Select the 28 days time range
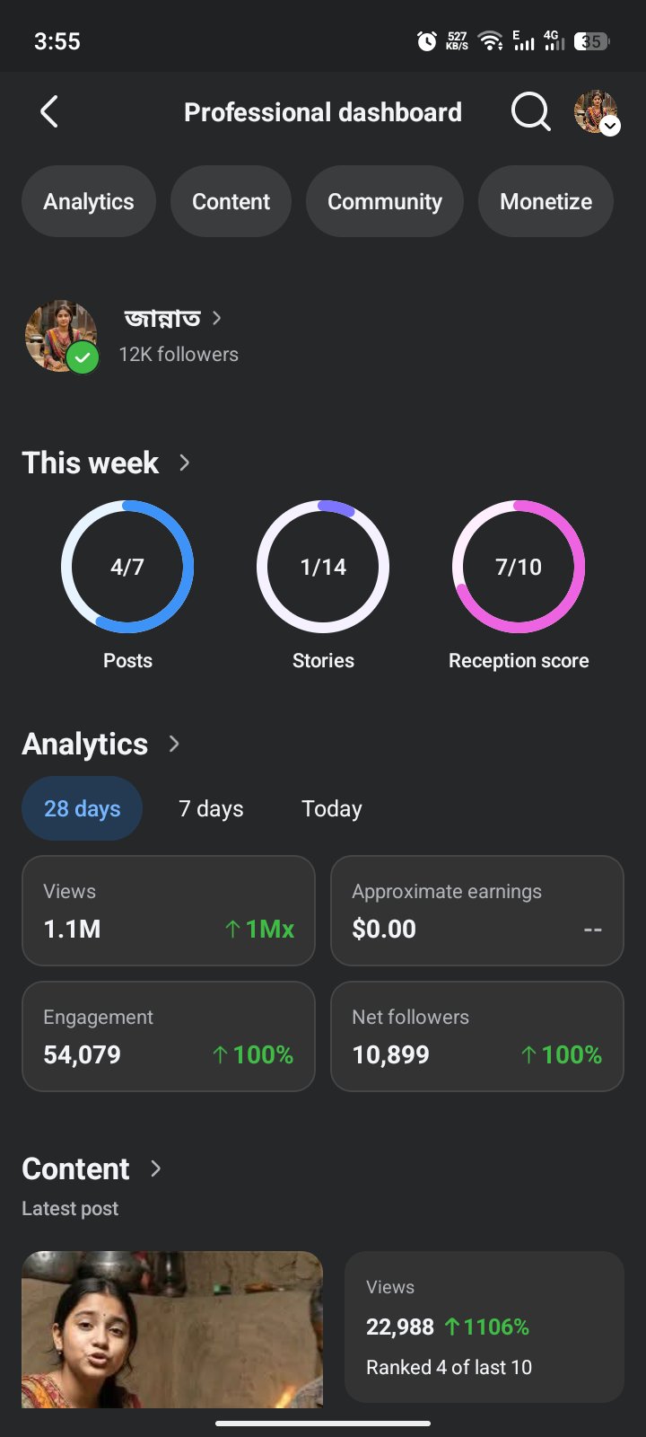Viewport: 646px width, 1437px height. pyautogui.click(x=82, y=808)
